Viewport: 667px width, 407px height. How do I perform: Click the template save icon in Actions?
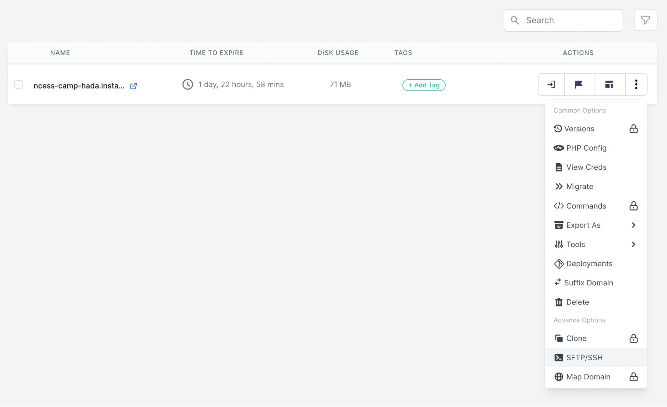coord(609,84)
